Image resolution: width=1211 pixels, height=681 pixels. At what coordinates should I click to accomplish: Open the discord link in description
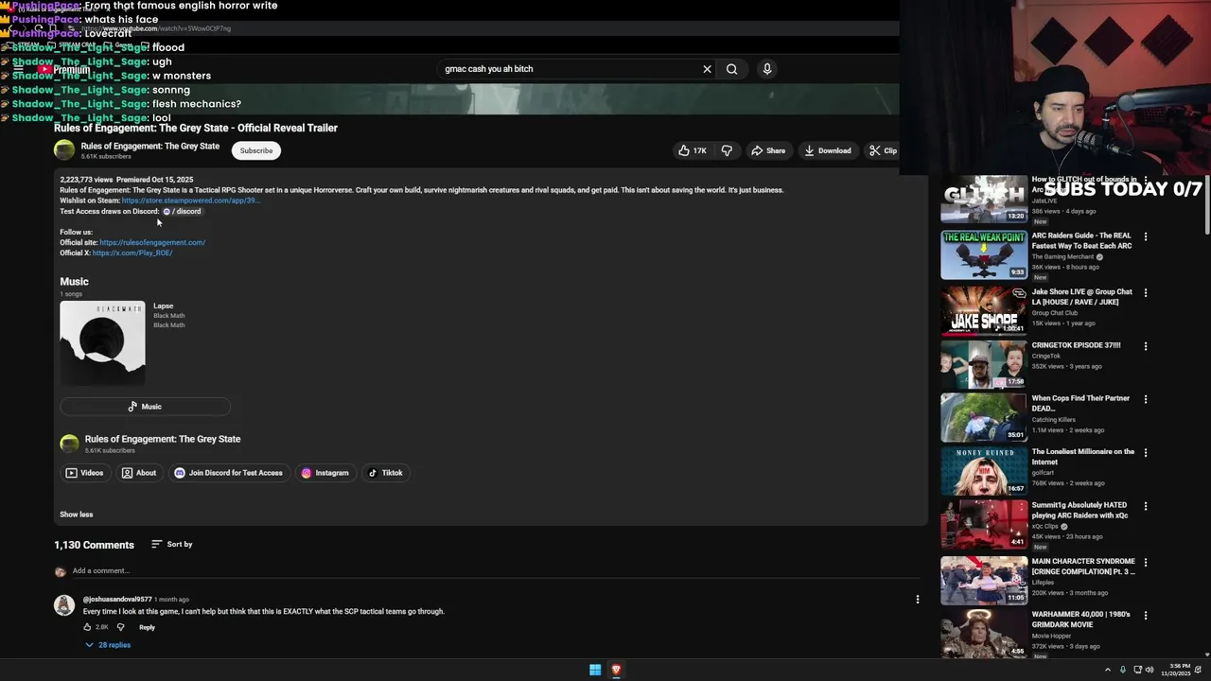(x=182, y=212)
